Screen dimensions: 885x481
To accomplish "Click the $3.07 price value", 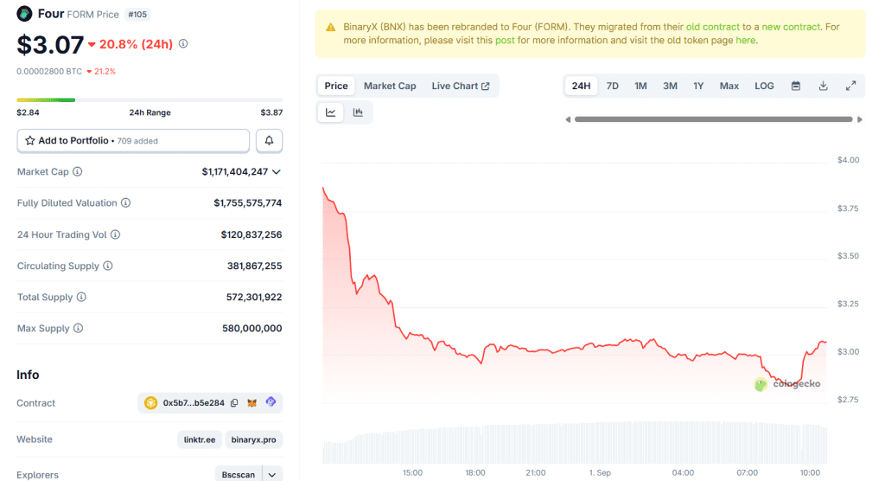I will [50, 45].
